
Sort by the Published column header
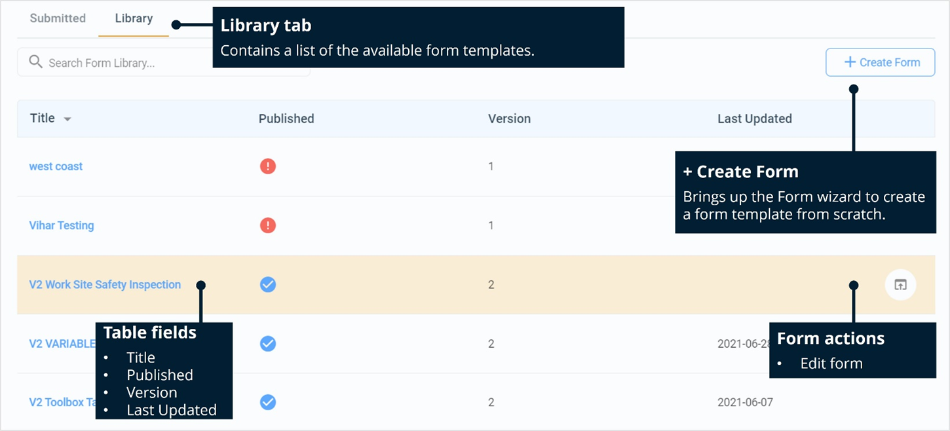point(286,119)
